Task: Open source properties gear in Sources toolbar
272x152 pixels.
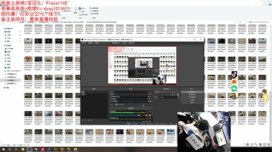Action: (x=117, y=105)
